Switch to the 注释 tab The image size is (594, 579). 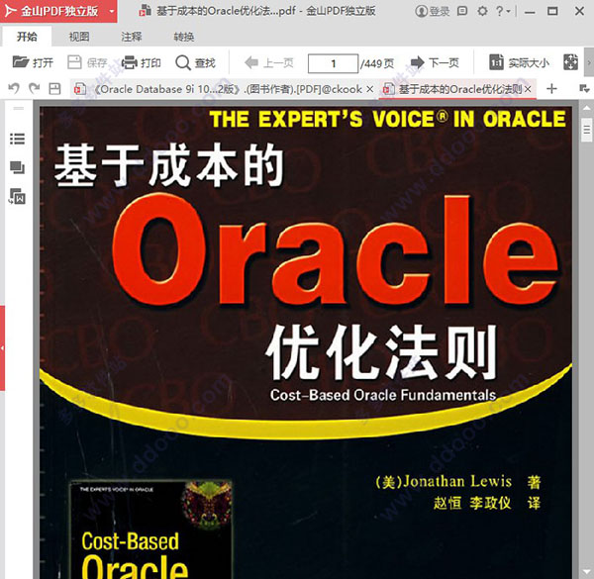click(x=132, y=37)
